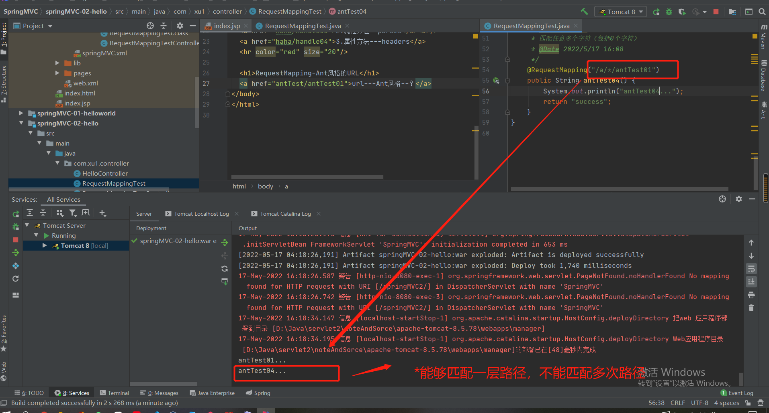Click the red Stop button in Services sidebar

point(16,240)
